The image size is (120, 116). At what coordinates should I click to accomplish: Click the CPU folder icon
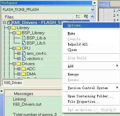tap(19, 48)
